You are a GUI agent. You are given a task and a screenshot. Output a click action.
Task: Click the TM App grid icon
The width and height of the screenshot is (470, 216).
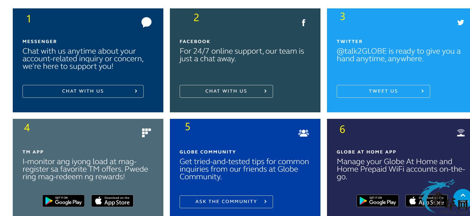(x=146, y=133)
